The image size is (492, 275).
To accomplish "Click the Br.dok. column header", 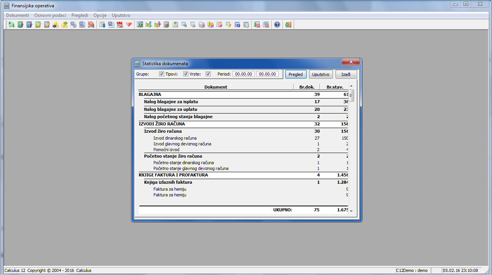I will tap(307, 87).
